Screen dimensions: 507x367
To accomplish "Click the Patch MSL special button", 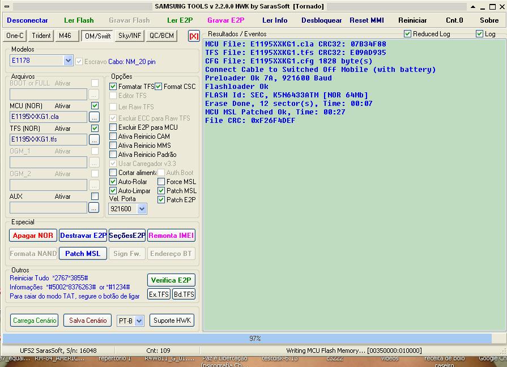I will pyautogui.click(x=83, y=254).
